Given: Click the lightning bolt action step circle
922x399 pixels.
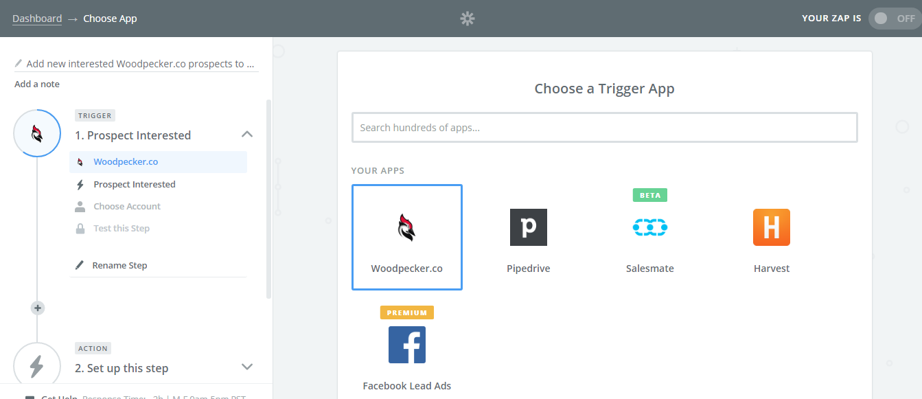Looking at the screenshot, I should coord(37,366).
